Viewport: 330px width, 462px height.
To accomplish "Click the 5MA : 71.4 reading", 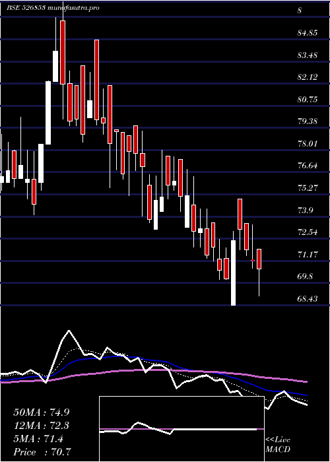I will pyautogui.click(x=38, y=439).
